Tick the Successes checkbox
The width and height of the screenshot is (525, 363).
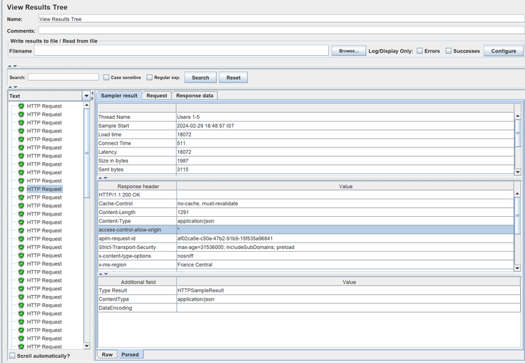tap(449, 51)
